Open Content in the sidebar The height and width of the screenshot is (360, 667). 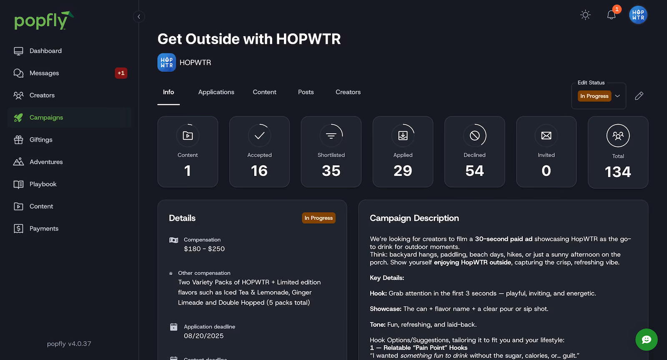[69, 206]
